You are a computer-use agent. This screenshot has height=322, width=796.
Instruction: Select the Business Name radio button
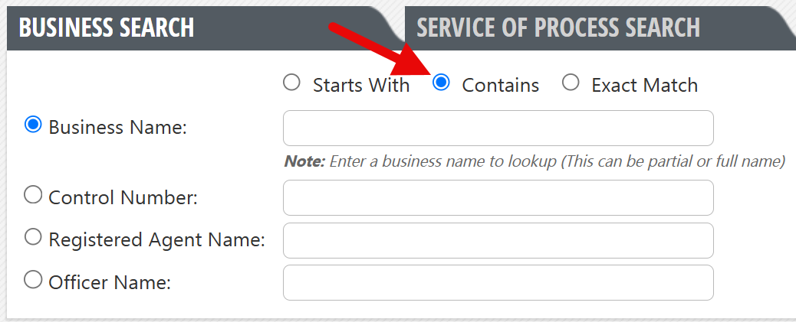point(33,125)
